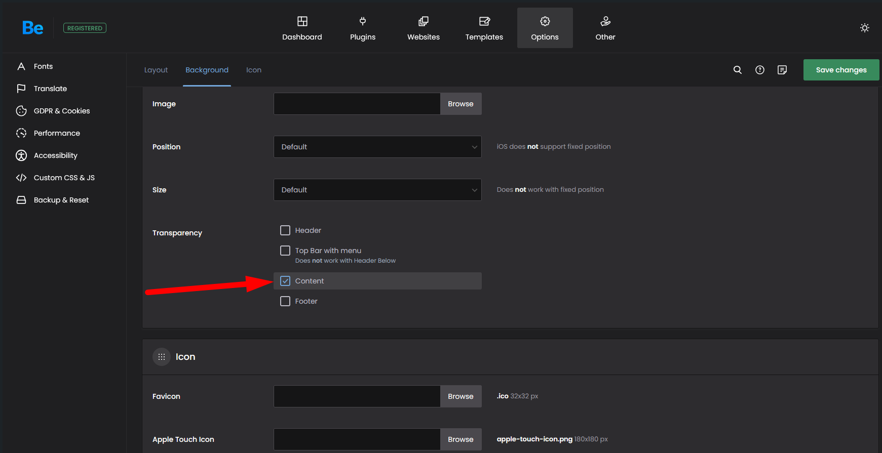Open Backup & Reset settings
This screenshot has height=453, width=882.
point(61,200)
